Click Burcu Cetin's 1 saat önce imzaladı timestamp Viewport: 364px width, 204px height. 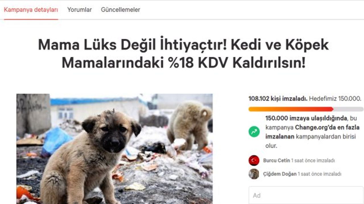(x=313, y=161)
